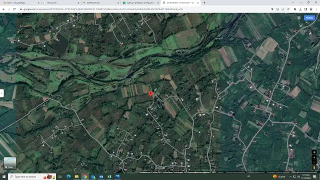Switch to the fourth tab with green house icon

click(x=140, y=3)
